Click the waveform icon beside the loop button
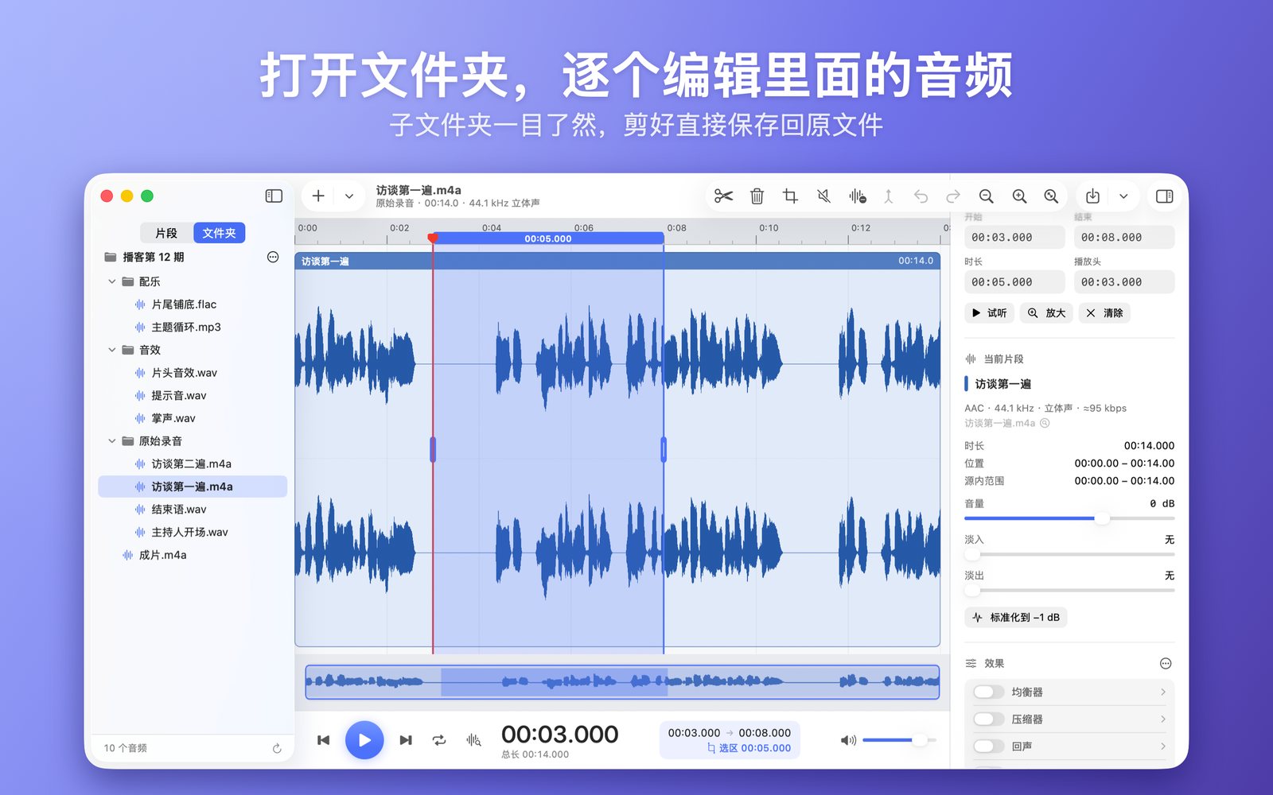 pyautogui.click(x=473, y=740)
